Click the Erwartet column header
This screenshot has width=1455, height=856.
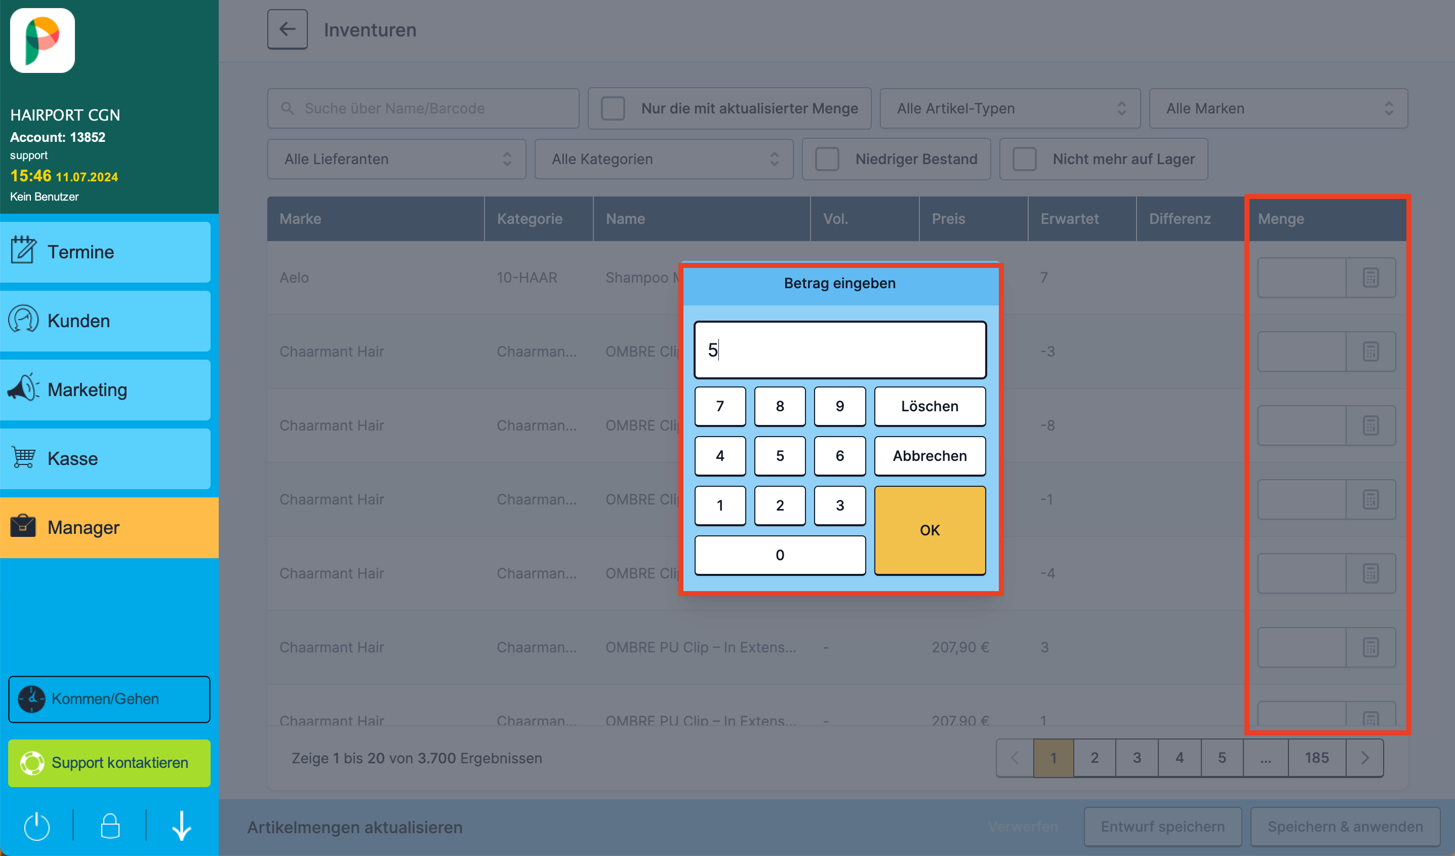coord(1081,218)
